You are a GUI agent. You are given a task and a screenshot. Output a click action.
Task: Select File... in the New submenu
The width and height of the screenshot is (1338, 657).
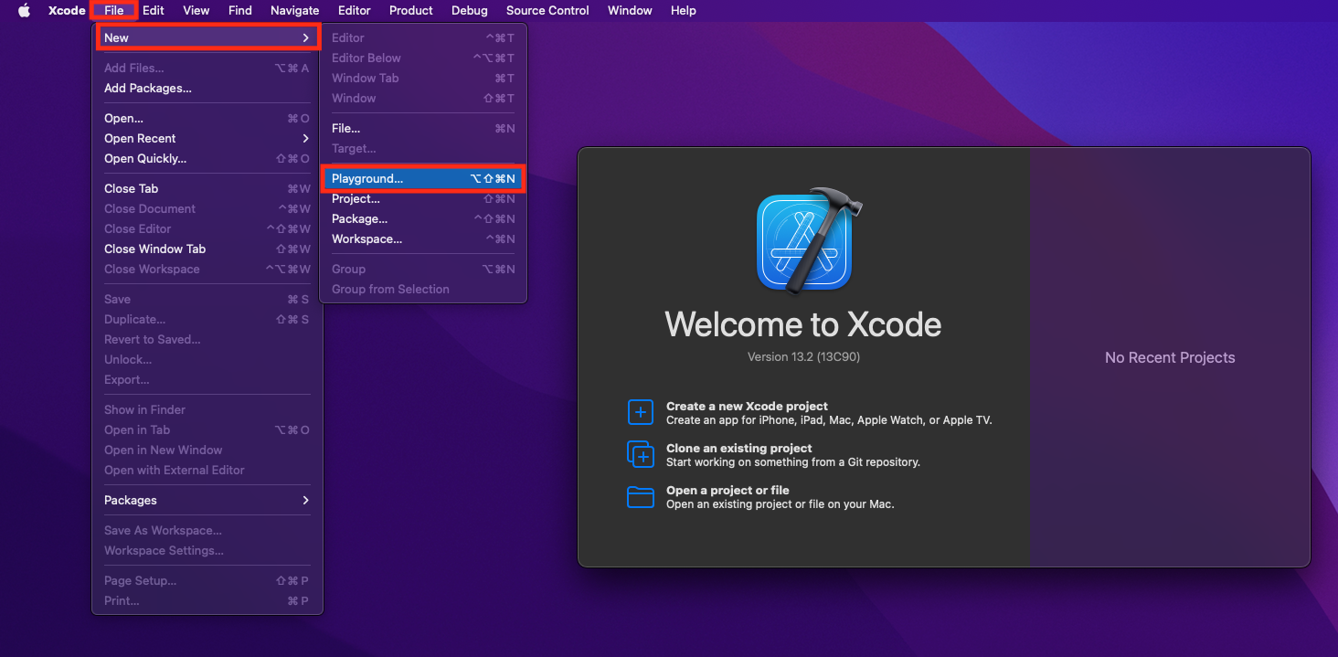(345, 128)
